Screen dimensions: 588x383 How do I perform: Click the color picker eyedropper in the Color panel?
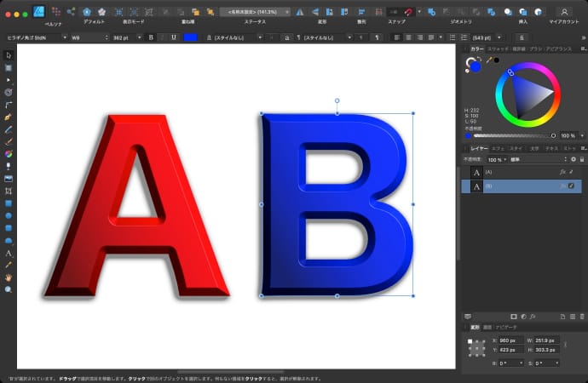pyautogui.click(x=488, y=60)
